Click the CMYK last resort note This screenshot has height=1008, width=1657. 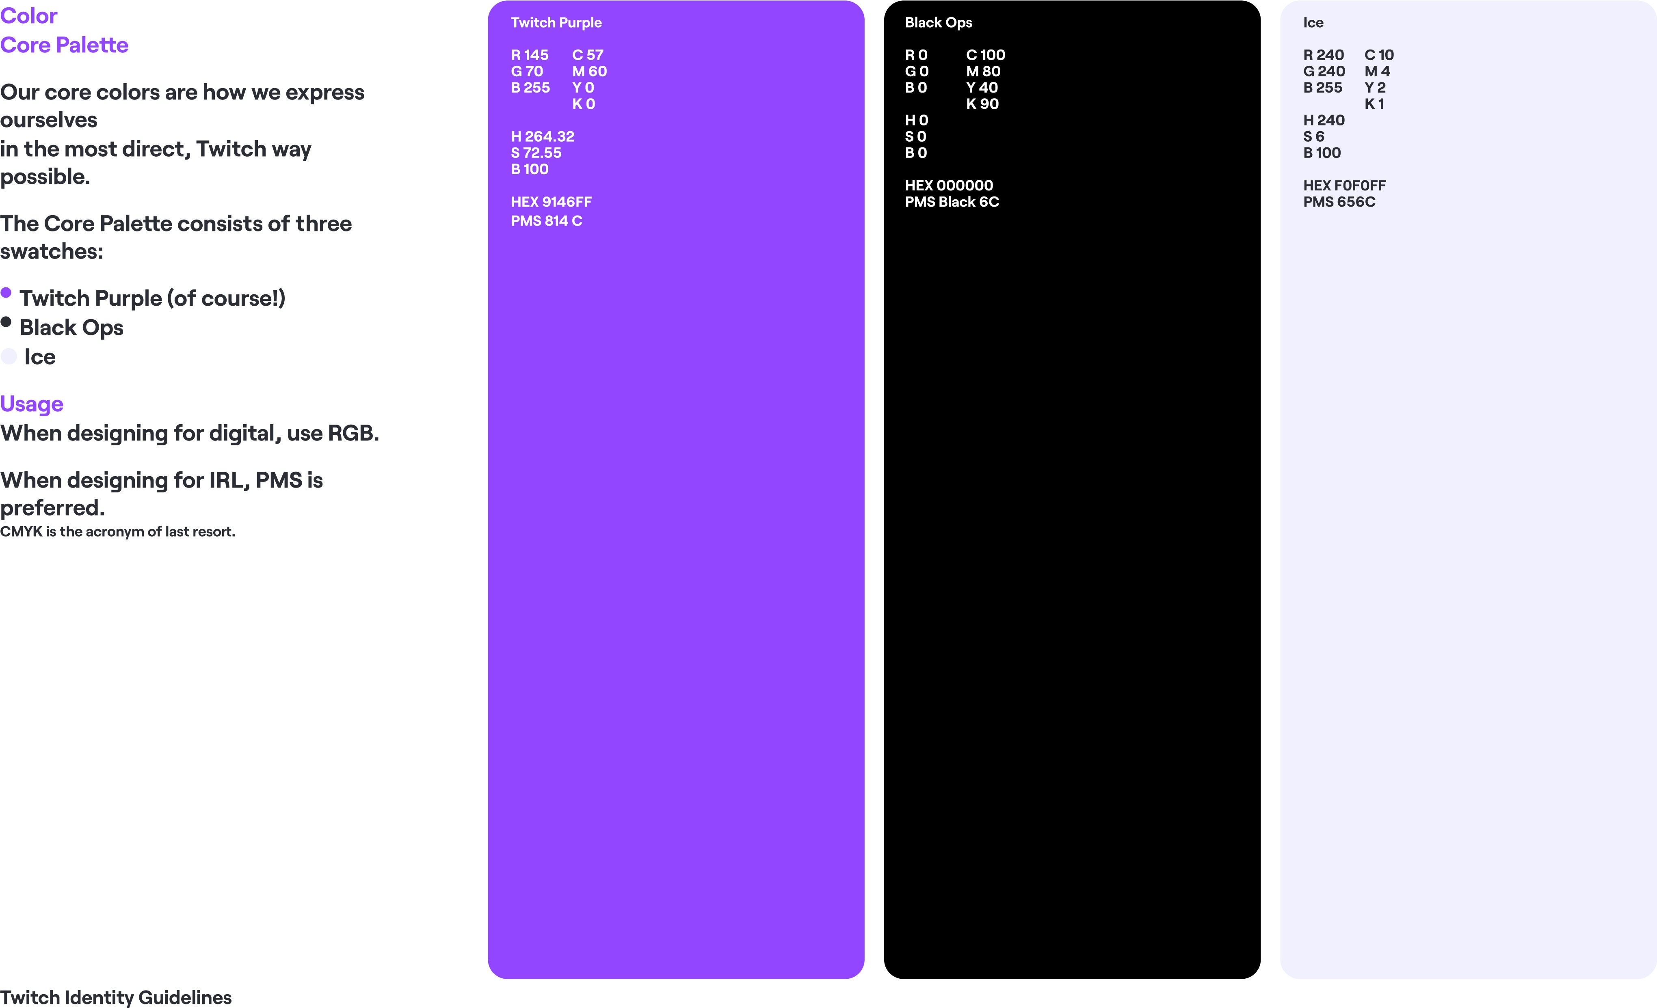(x=118, y=531)
